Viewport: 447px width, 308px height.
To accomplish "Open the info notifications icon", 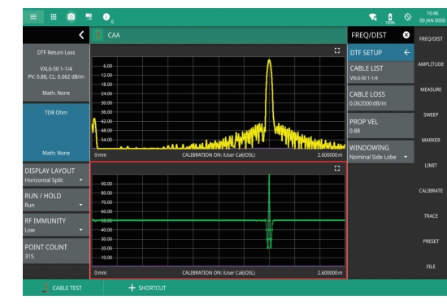I will (x=106, y=17).
